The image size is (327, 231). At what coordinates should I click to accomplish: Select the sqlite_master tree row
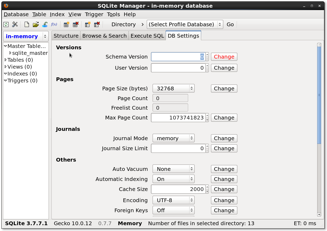26,53
